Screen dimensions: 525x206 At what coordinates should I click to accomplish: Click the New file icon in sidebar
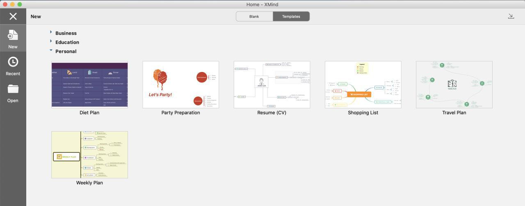click(13, 36)
